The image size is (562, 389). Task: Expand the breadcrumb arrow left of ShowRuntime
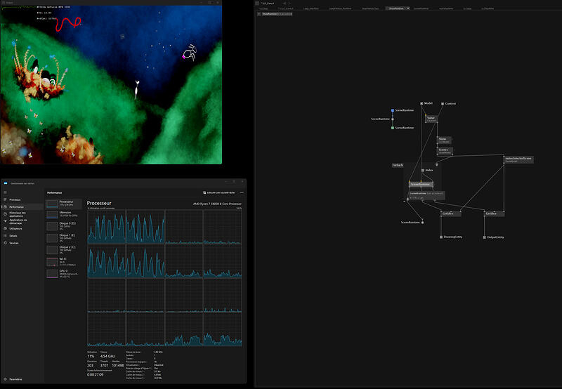259,14
